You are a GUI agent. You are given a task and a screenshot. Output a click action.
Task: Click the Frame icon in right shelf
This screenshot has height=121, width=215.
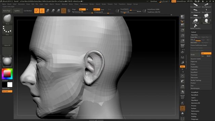[x=182, y=76]
